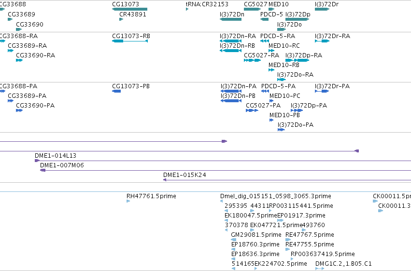Select the EK224702.5prime EST label
411x271 pixels.
pyautogui.click(x=281, y=264)
